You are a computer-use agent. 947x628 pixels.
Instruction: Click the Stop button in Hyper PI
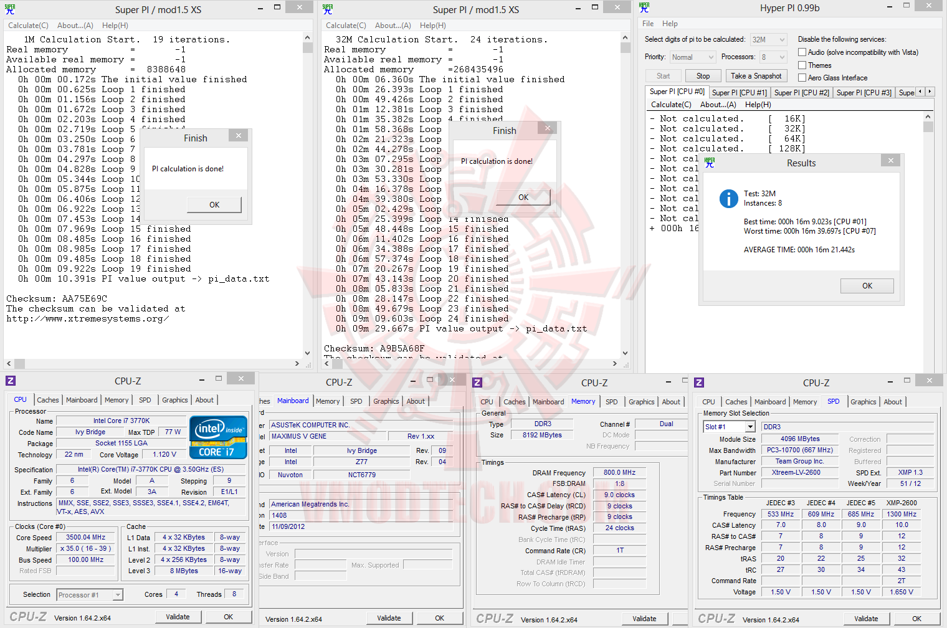703,76
